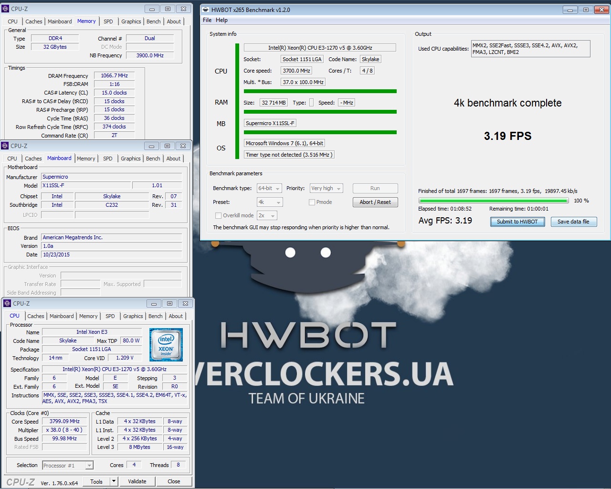Click the Timer type not detected field
611x489 pixels.
click(289, 155)
